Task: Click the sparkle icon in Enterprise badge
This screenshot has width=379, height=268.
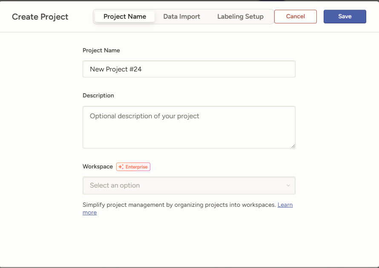Action: coord(121,167)
